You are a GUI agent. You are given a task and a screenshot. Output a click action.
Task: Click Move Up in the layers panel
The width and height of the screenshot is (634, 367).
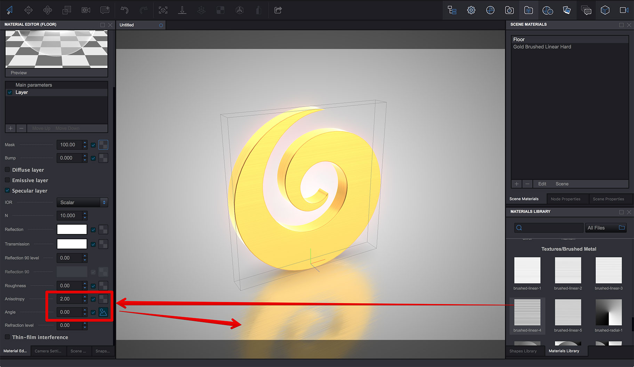tap(41, 128)
